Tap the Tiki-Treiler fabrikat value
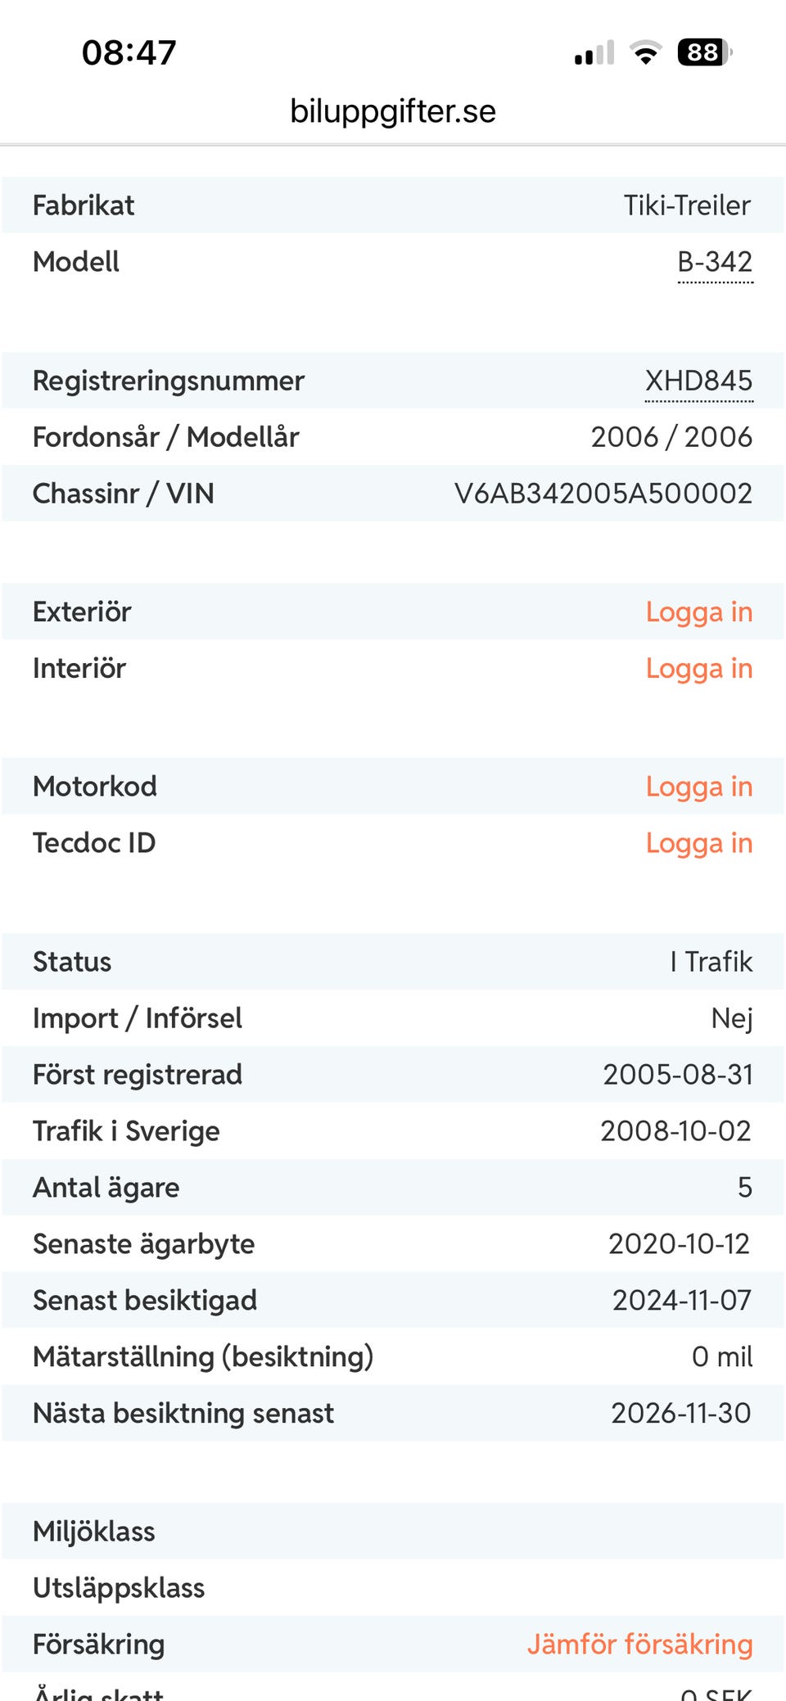The image size is (786, 1701). [x=687, y=205]
